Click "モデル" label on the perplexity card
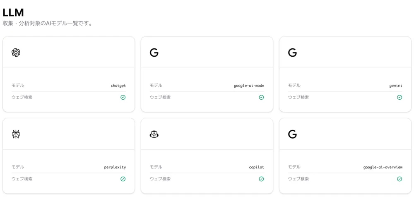 (18, 167)
